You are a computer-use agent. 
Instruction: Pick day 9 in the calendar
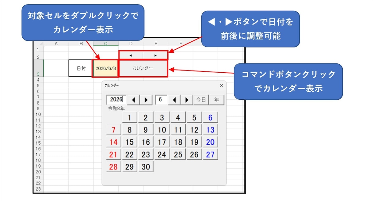click(146, 130)
